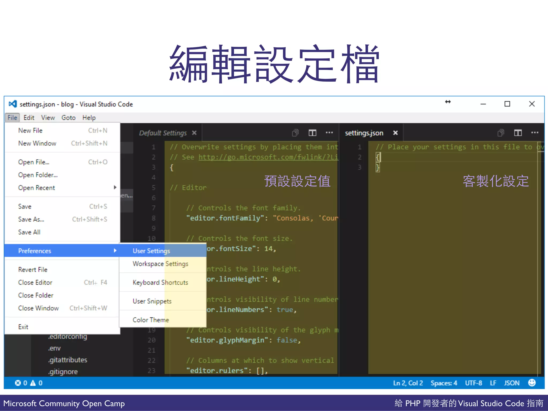Close the settings.json tab
The height and width of the screenshot is (411, 548).
pyautogui.click(x=395, y=133)
